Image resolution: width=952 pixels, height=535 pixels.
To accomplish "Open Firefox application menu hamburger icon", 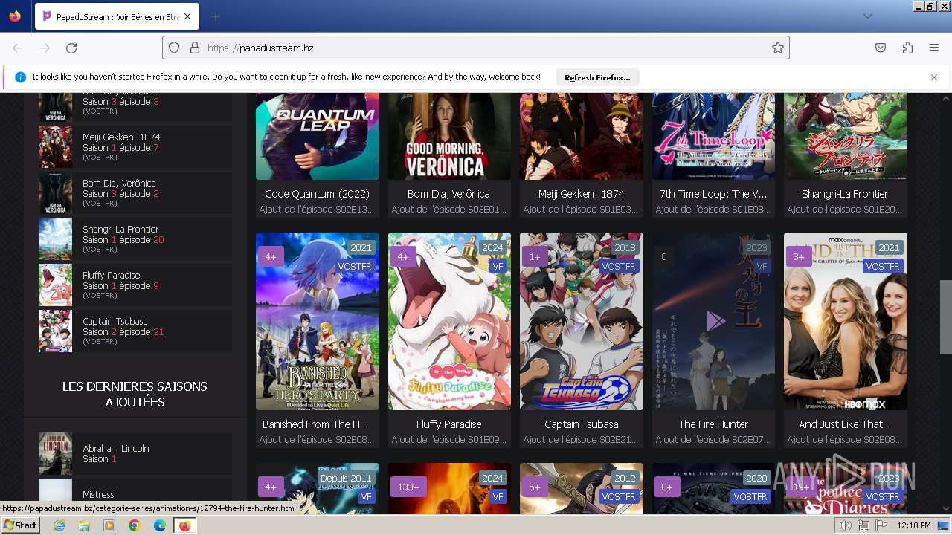I will (x=934, y=48).
